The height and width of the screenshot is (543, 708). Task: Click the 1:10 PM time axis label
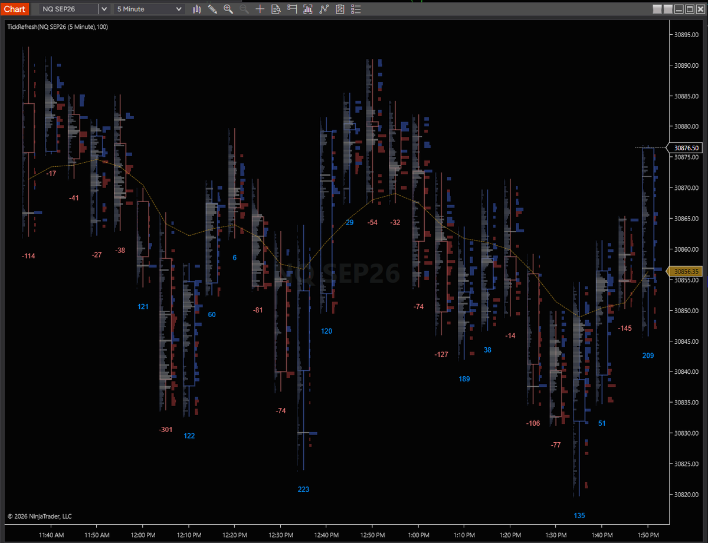[464, 535]
